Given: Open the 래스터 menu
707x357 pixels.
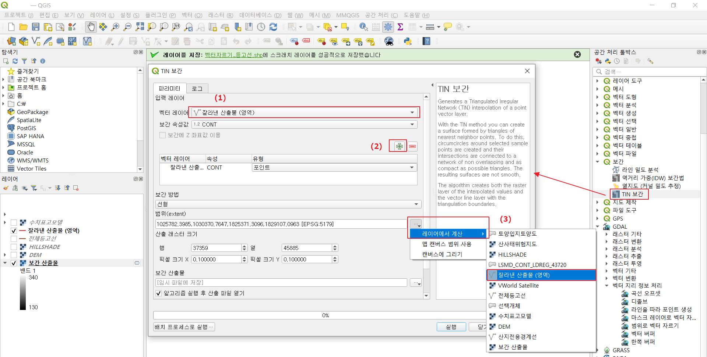Looking at the screenshot, I should (x=221, y=15).
